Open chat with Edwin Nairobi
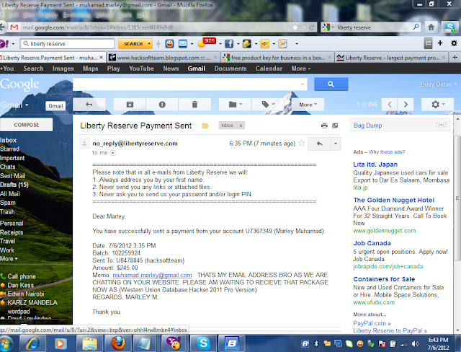The height and width of the screenshot is (352, 461). pos(26,294)
